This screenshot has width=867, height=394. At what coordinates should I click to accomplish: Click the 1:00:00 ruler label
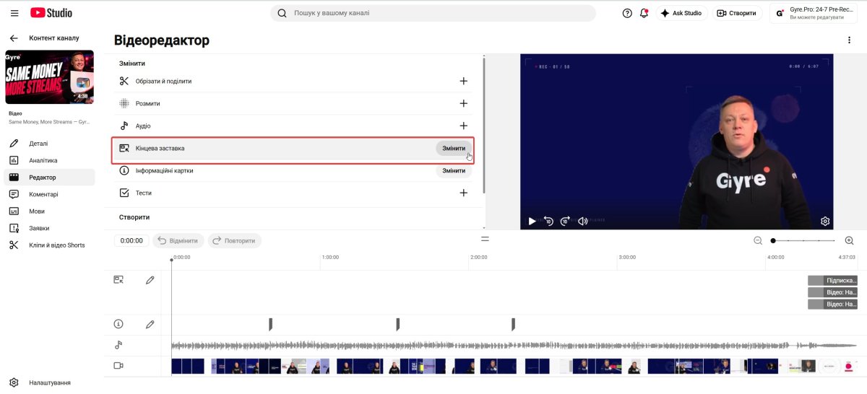pos(330,257)
